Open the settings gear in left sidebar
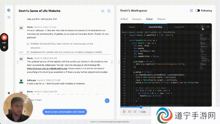The image size is (220, 124). 9,93
